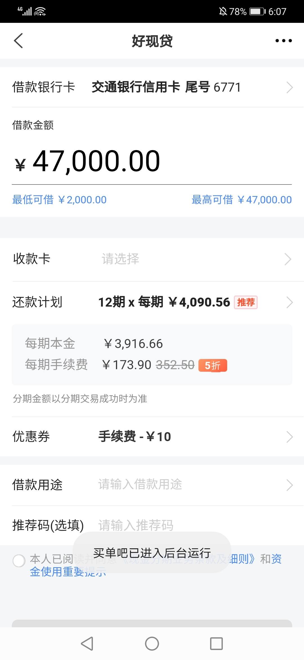This screenshot has height=660, width=304.
Task: Tap the 推荐 badge on repayment plan
Action: (246, 302)
